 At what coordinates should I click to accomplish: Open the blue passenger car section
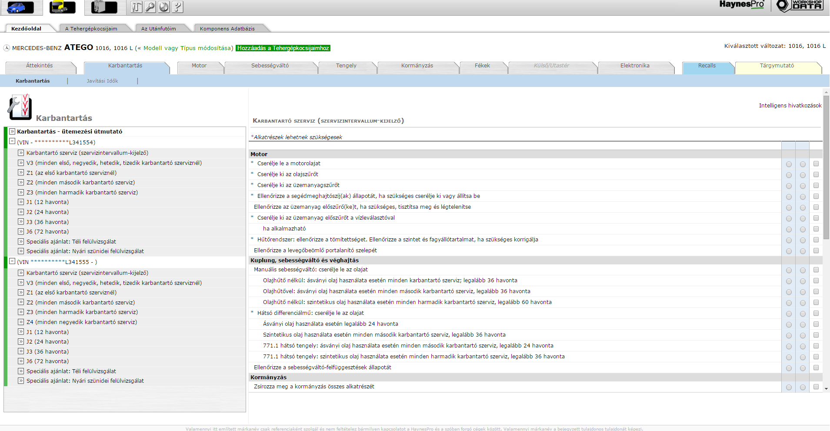pyautogui.click(x=20, y=7)
